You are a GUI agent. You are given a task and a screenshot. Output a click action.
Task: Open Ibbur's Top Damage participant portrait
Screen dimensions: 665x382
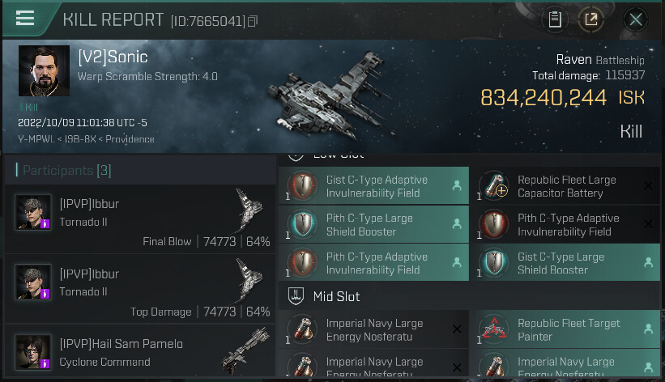point(33,282)
